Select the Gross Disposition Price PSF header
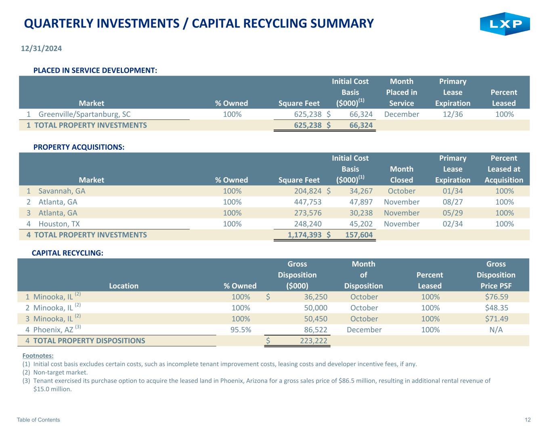This screenshot has width=551, height=426. point(496,275)
